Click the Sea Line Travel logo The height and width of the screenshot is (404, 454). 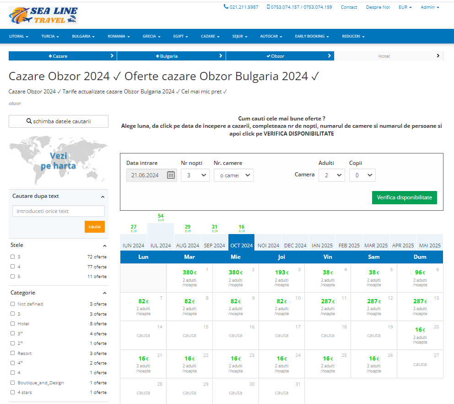click(43, 15)
